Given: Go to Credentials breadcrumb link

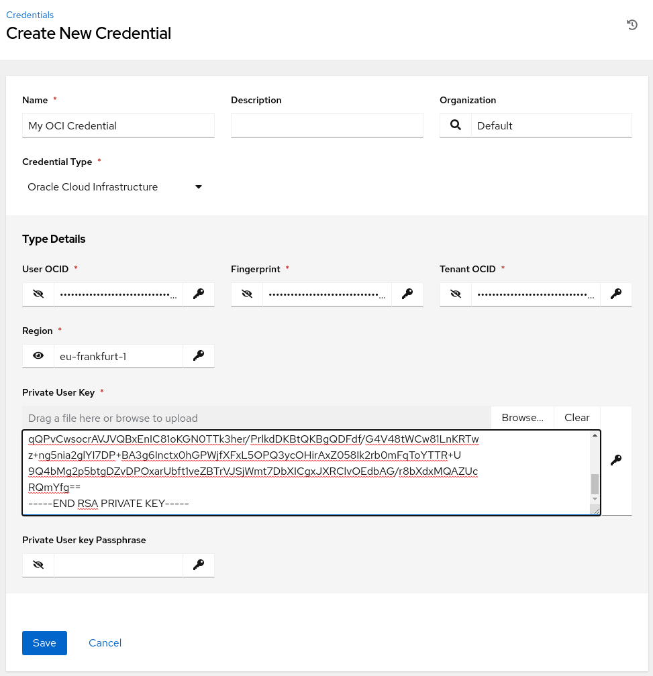Looking at the screenshot, I should coord(30,15).
